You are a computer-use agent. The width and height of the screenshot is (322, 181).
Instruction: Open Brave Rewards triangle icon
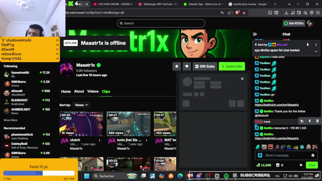pyautogui.click(x=244, y=13)
